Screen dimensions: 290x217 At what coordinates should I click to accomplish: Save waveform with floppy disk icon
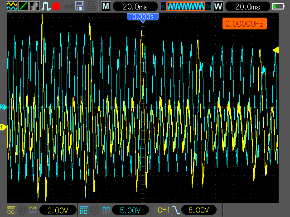point(80,6)
